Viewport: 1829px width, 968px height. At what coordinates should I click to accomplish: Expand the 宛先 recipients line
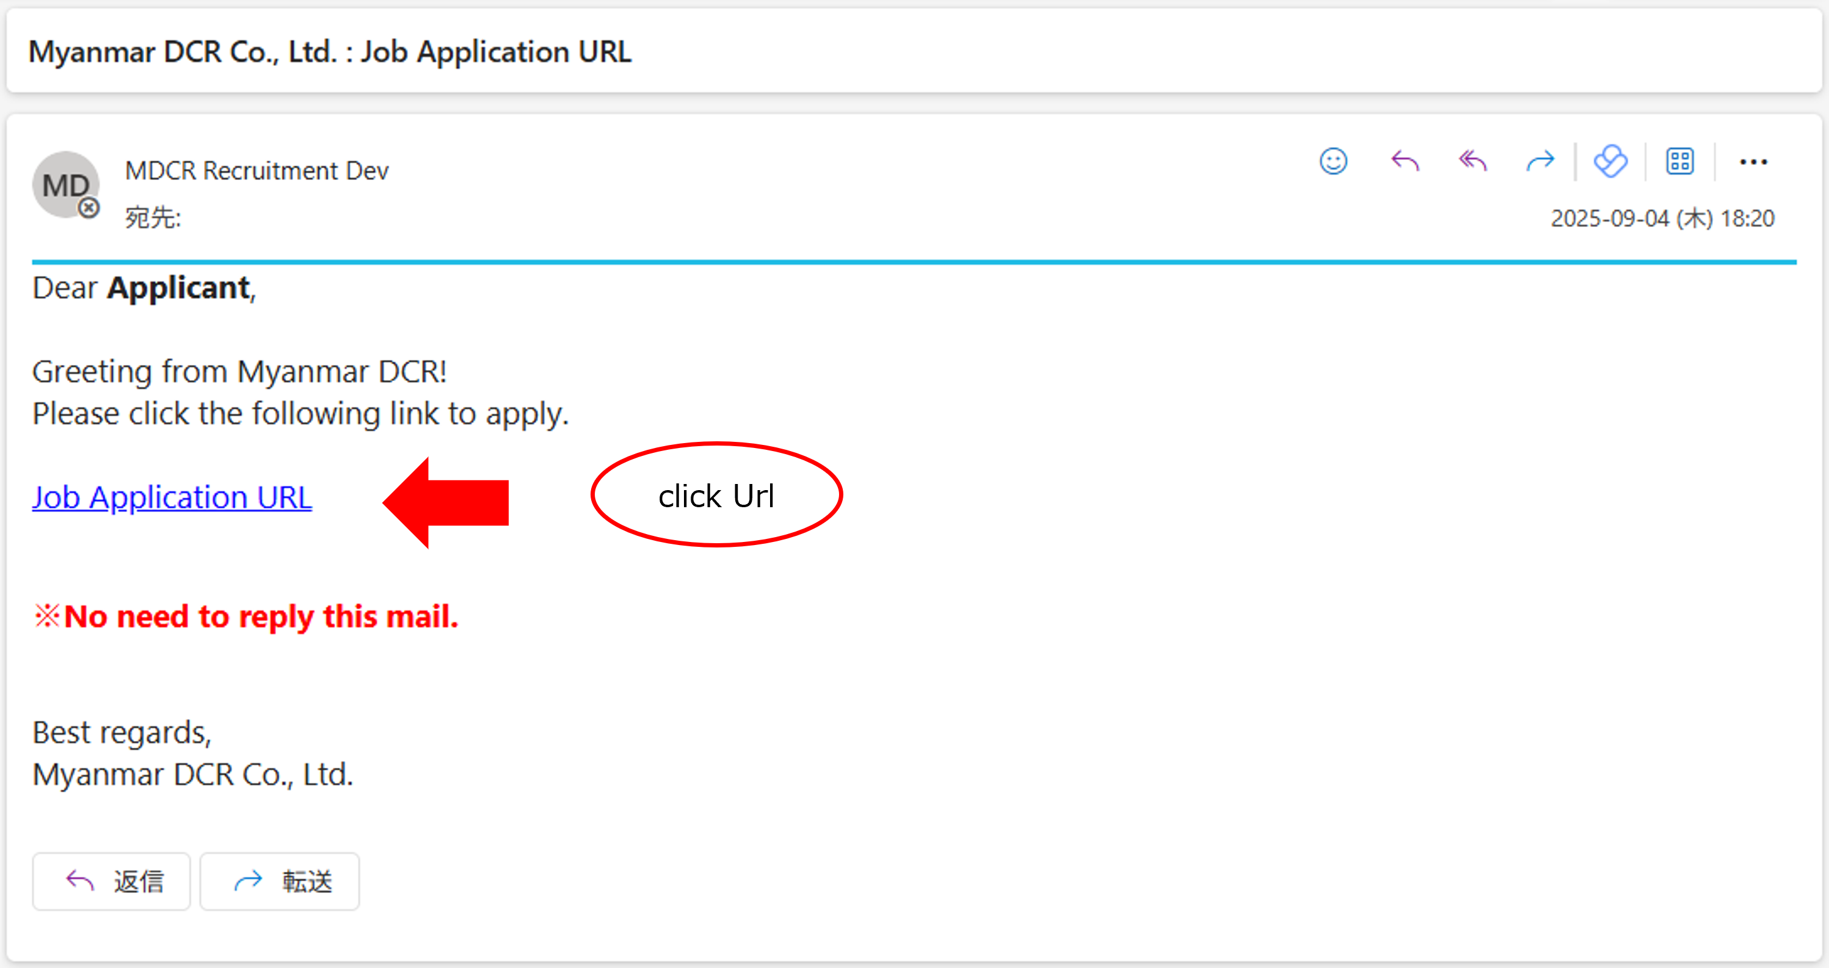[x=153, y=218]
